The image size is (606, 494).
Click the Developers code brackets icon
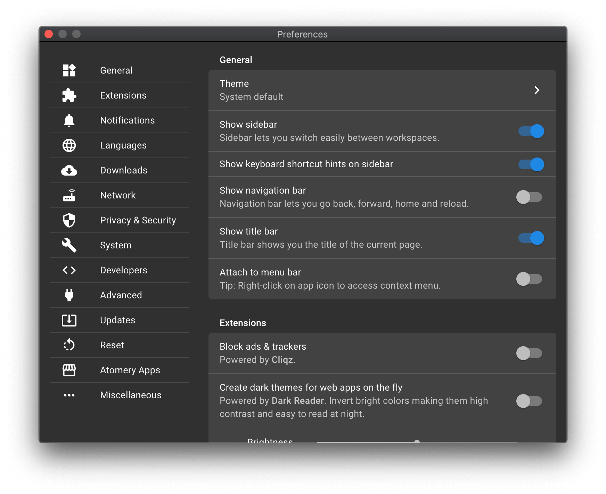pos(69,270)
